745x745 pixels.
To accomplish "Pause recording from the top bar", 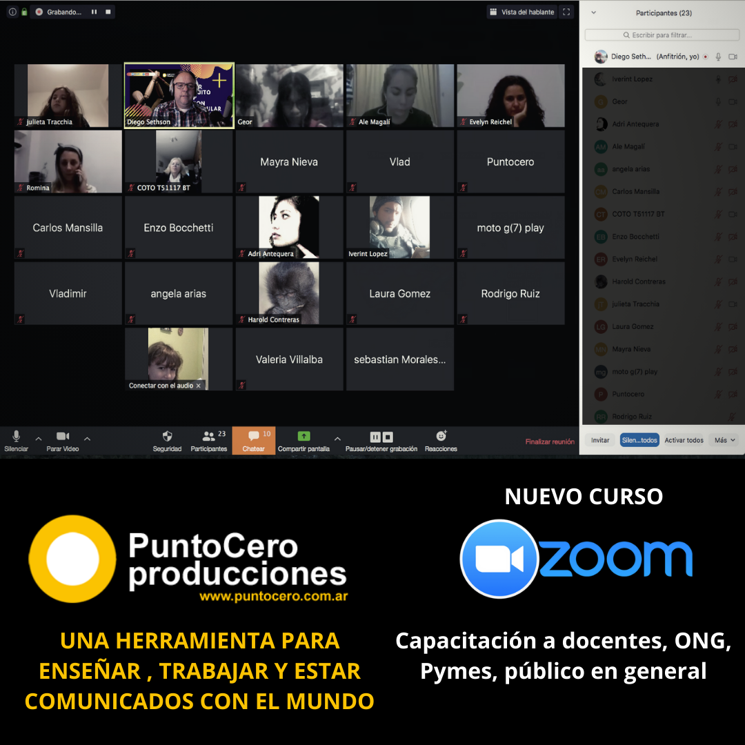I will [94, 12].
